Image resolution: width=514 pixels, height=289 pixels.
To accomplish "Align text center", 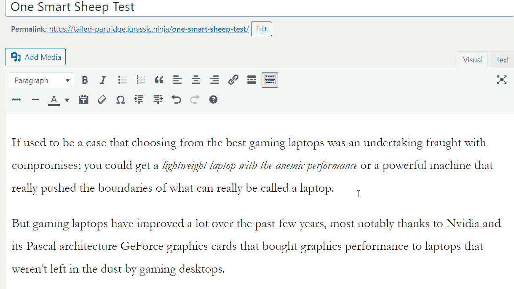I will [x=196, y=80].
